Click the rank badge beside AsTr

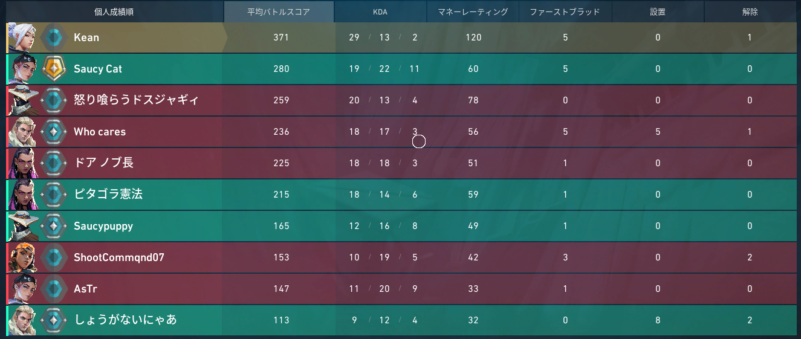[54, 289]
